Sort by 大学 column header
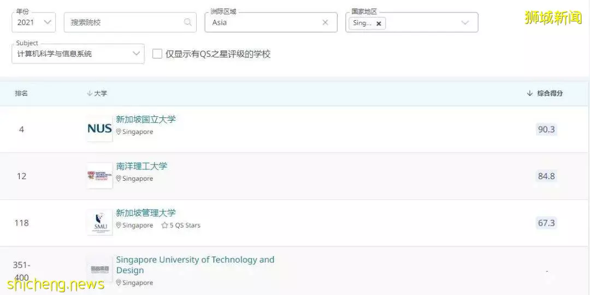This screenshot has width=590, height=295. click(97, 93)
